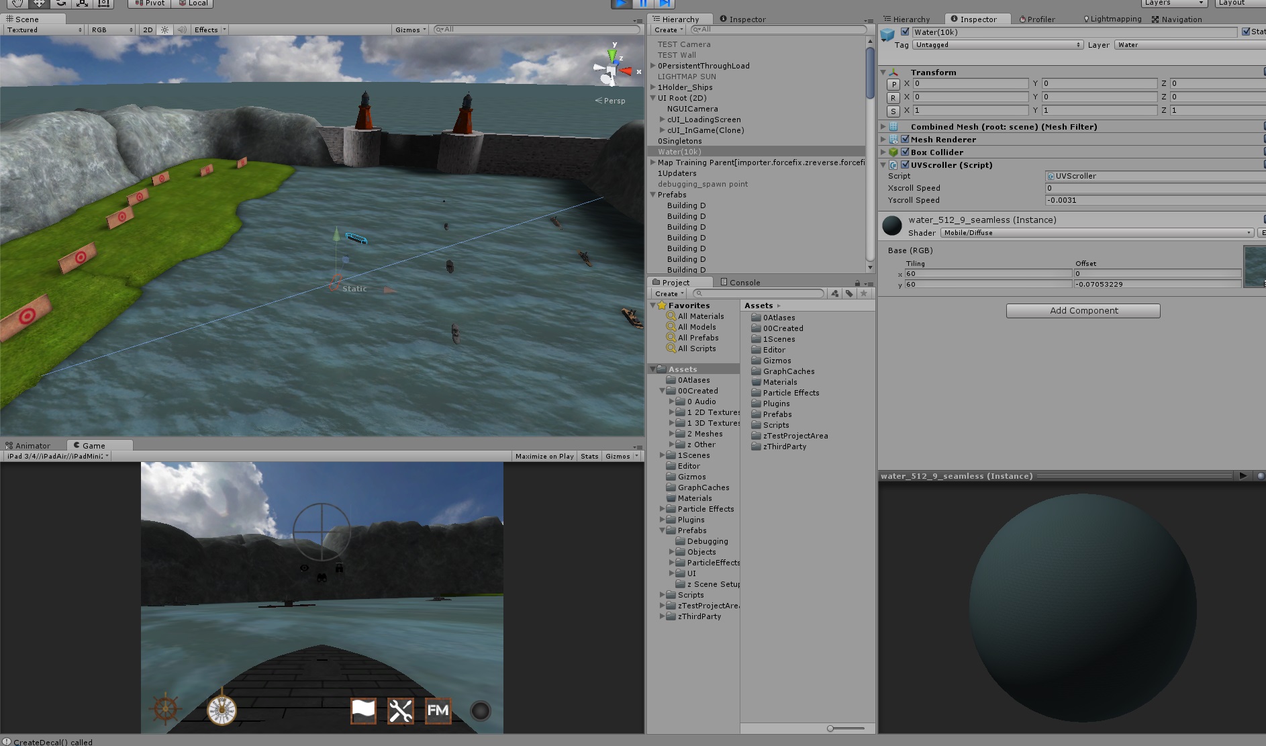Click the Yscroll Speed input field
This screenshot has height=746, width=1266.
1155,200
